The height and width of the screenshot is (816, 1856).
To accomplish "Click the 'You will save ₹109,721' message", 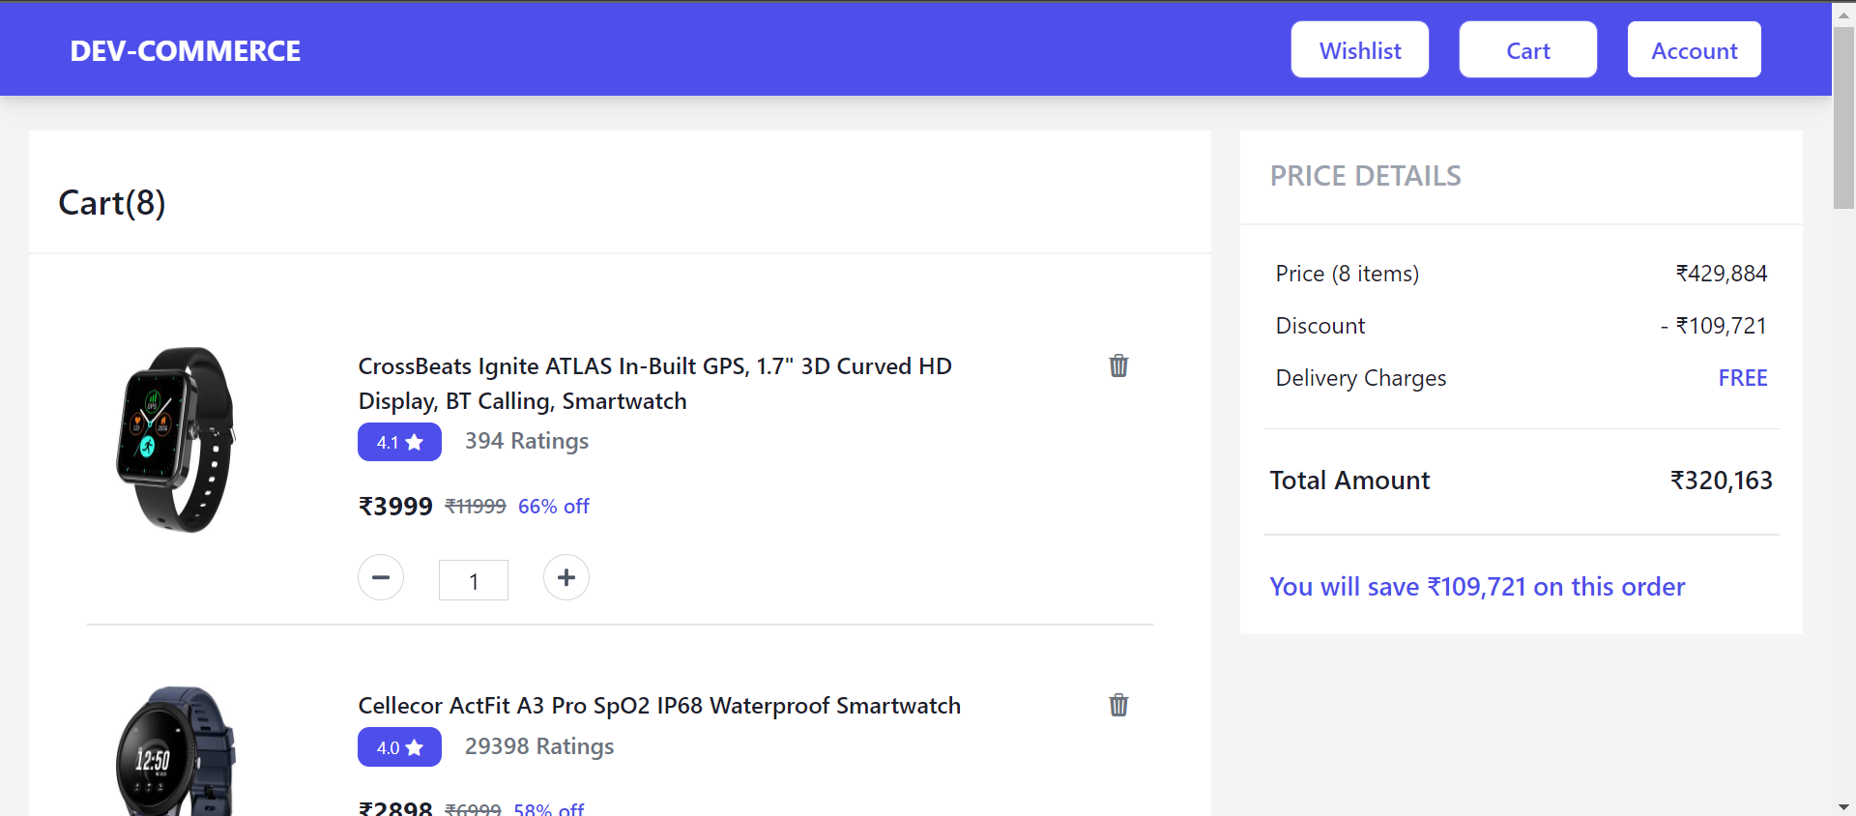I will point(1477,587).
